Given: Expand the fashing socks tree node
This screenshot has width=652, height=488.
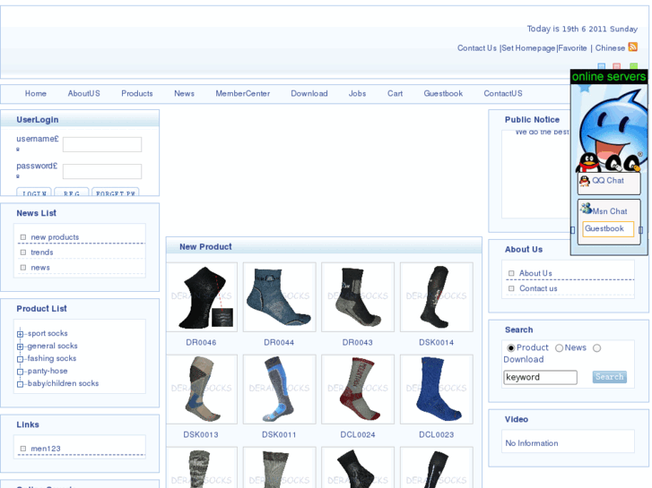Looking at the screenshot, I should [20, 359].
